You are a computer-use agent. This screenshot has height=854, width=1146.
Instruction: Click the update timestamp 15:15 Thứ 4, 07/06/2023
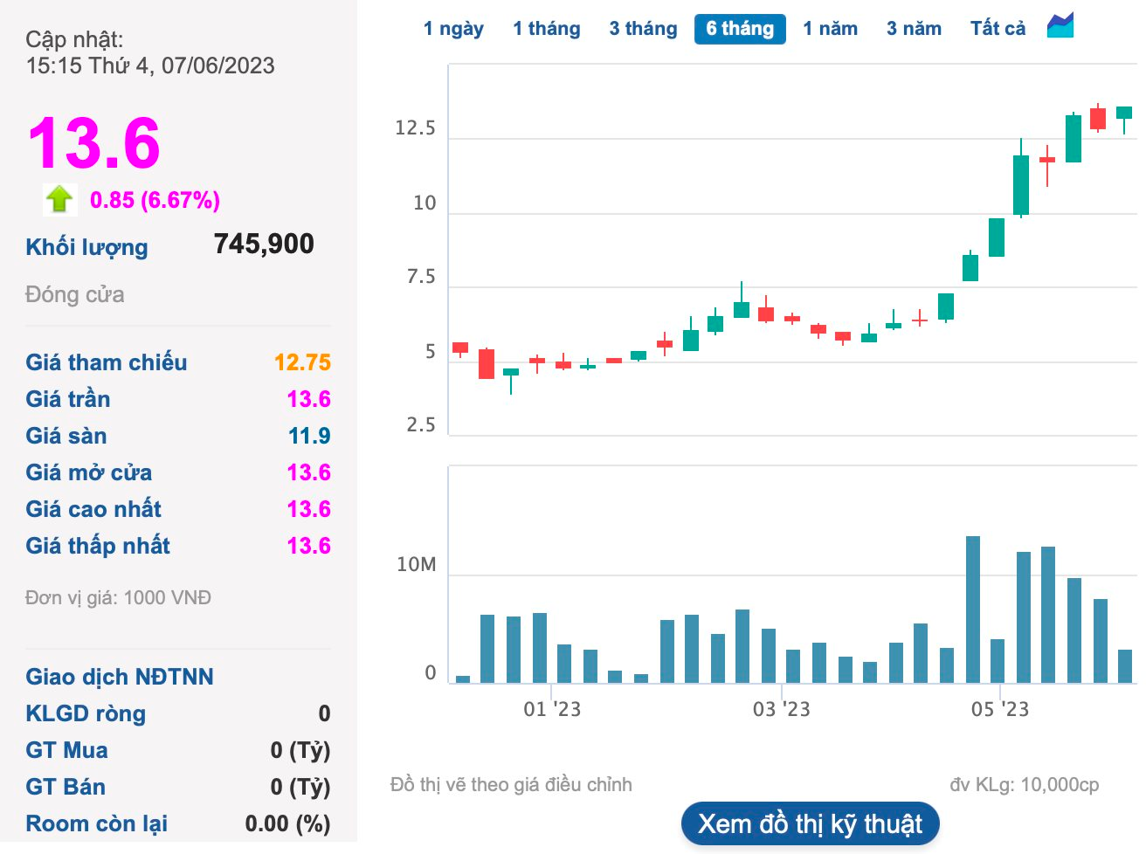(150, 65)
